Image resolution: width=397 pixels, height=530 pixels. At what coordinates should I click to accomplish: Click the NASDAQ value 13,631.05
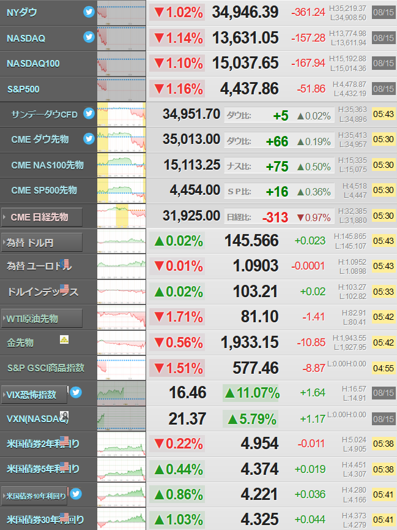coord(245,38)
